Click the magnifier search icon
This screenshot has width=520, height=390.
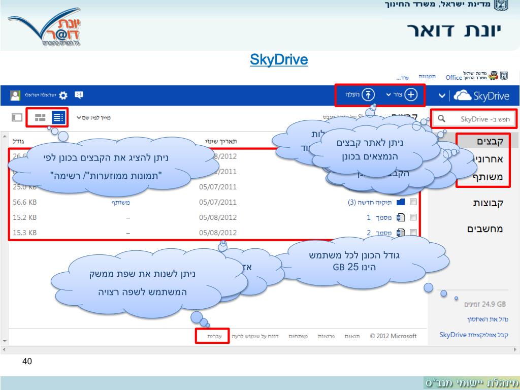coord(441,118)
